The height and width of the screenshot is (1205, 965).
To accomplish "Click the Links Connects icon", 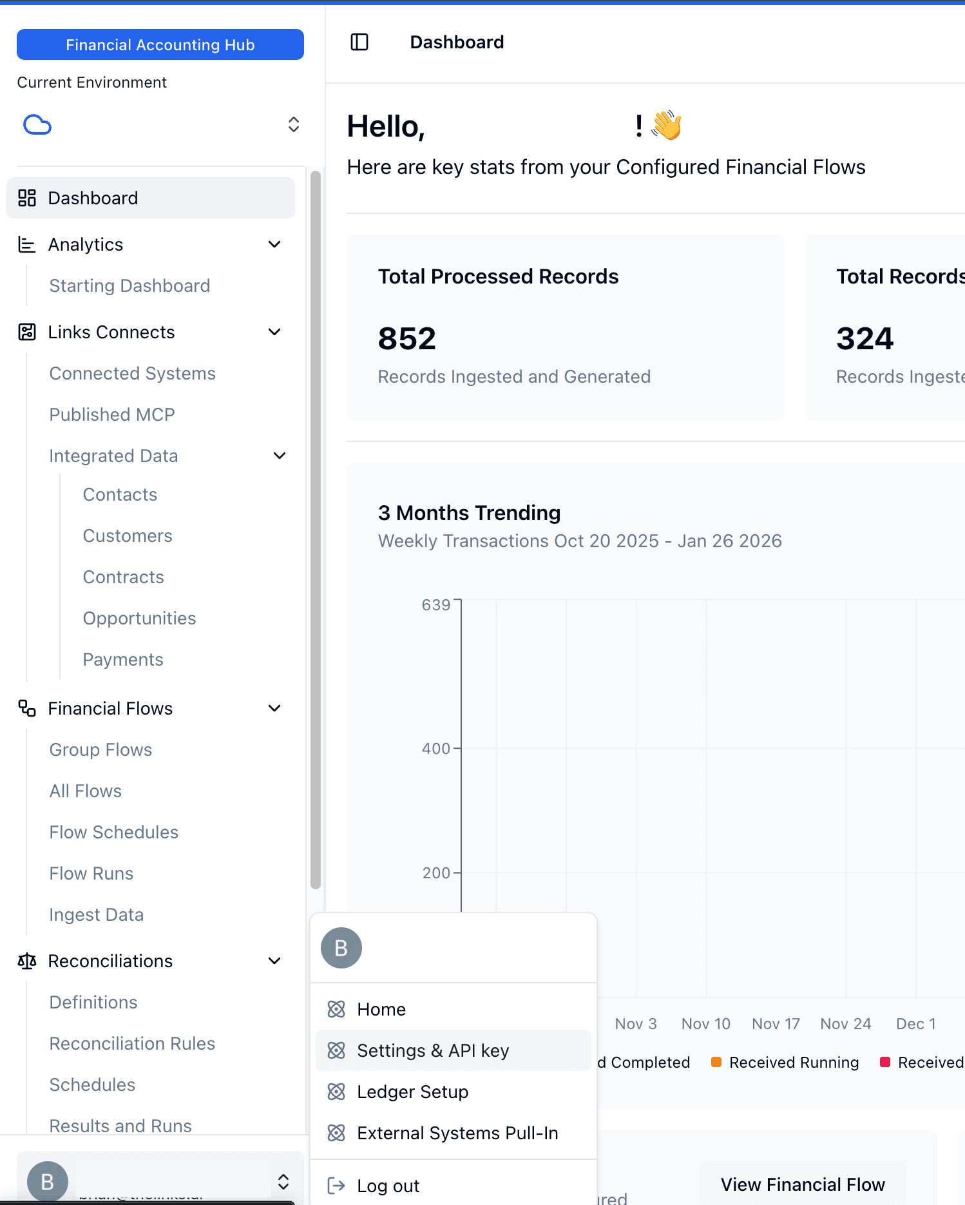I will [27, 333].
